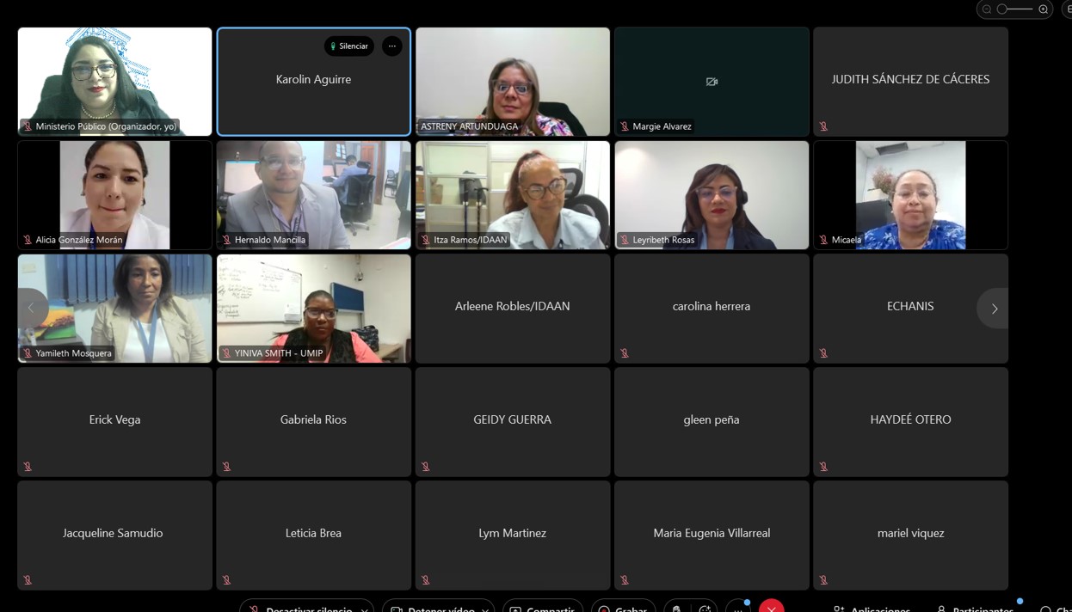Open the Compartir screen share menu
Screen dimensions: 1072x612
click(543, 609)
